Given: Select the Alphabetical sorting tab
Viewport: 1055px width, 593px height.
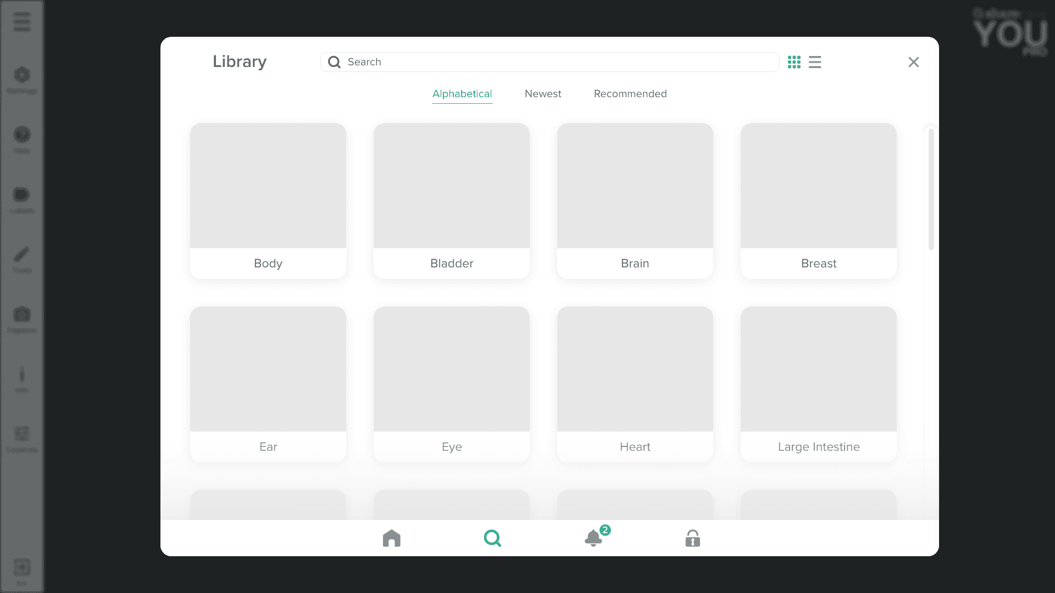Looking at the screenshot, I should coord(462,94).
